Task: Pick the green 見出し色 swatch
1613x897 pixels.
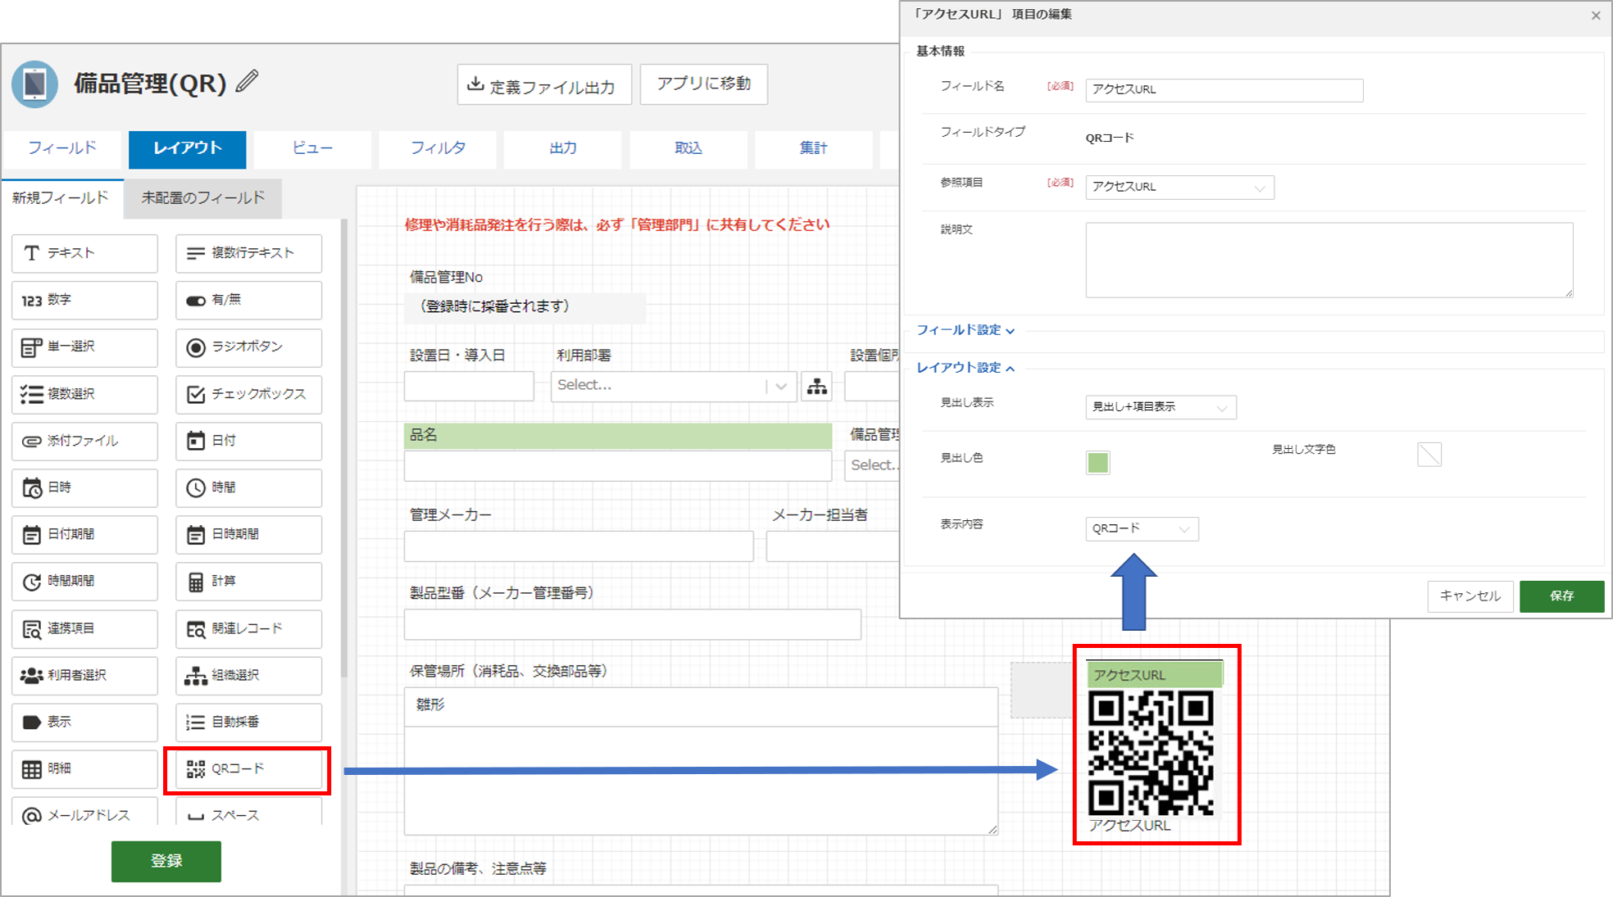Action: tap(1098, 463)
